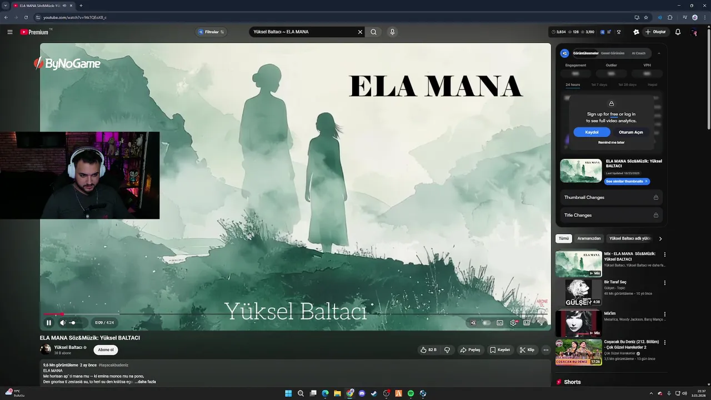Collapse the vidIQ panel with the chevron
Screen dimensions: 711x400
point(659,53)
